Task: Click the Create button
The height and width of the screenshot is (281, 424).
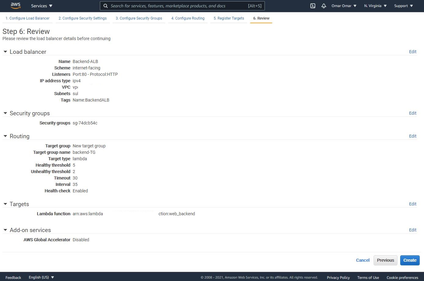Action: [410, 260]
